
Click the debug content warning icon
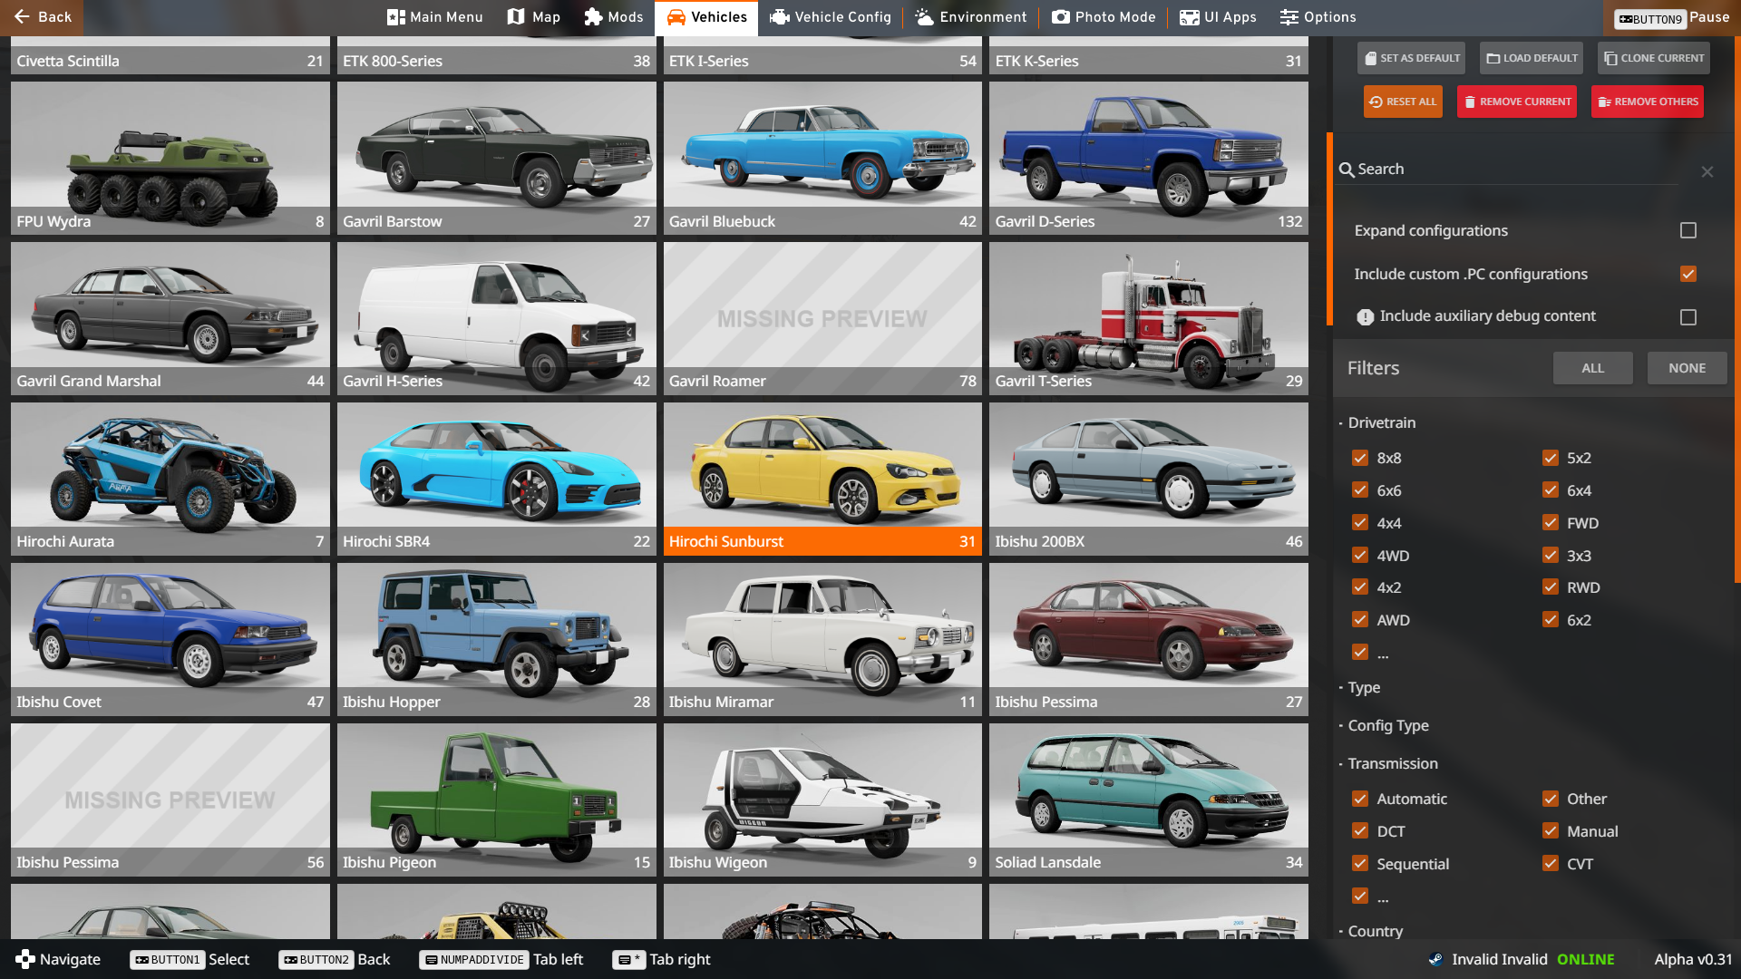[x=1365, y=316]
